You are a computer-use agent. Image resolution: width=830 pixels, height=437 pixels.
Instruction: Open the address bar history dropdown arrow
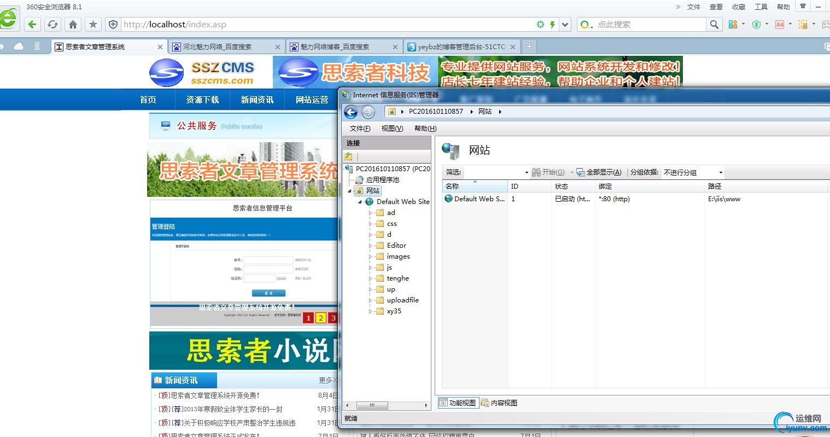(565, 24)
